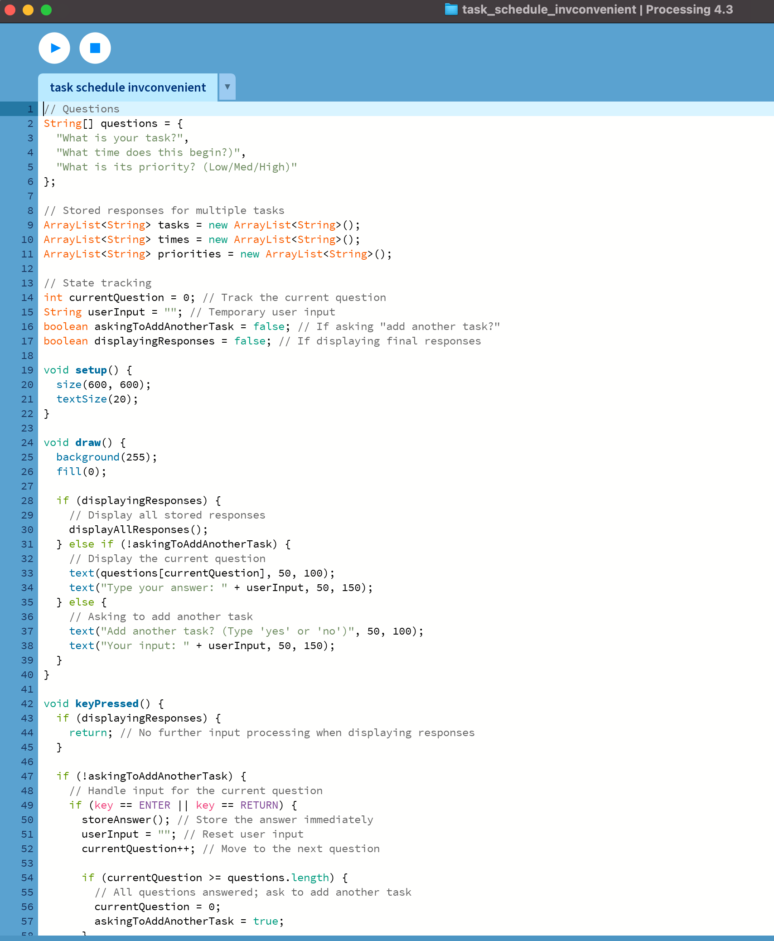Screen dimensions: 774x941
Task: Click the folder icon in the title bar
Action: click(451, 9)
